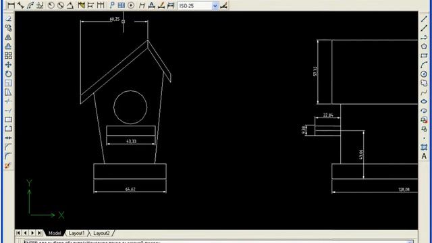Image resolution: width=432 pixels, height=243 pixels.
Task: Select the Construction Line tool
Action: pyautogui.click(x=424, y=28)
